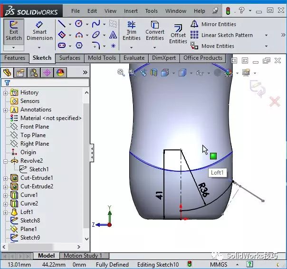Click the Zoom to Fit view icon
This screenshot has height=269, width=287.
(121, 73)
